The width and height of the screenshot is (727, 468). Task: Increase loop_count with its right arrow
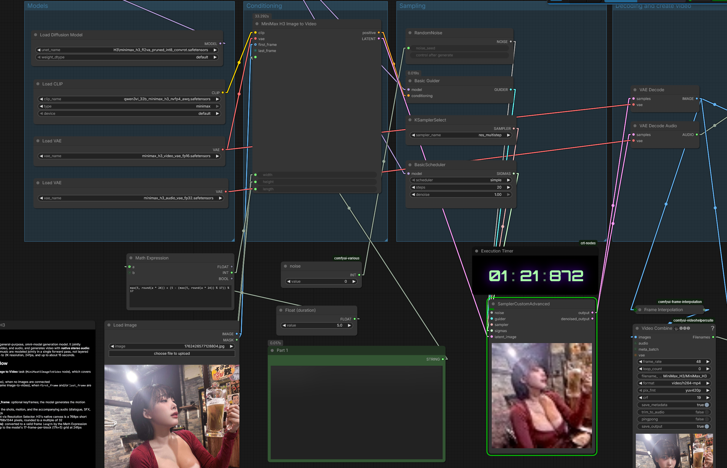click(x=708, y=369)
